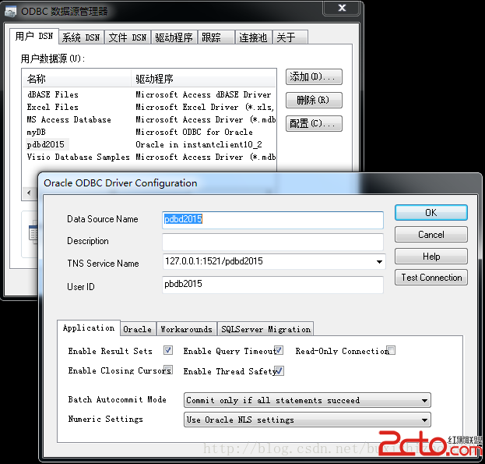Image resolution: width=485 pixels, height=464 pixels.
Task: Select the Workarounds tab
Action: click(187, 329)
